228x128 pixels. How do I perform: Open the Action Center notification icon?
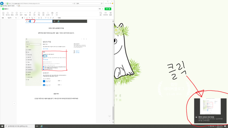click(225, 126)
